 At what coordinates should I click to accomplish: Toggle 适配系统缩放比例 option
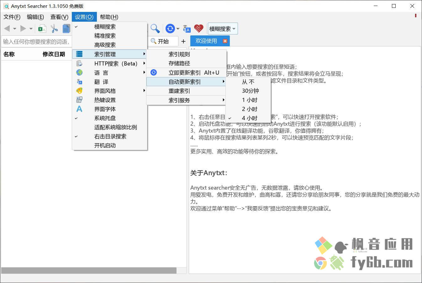(x=110, y=127)
